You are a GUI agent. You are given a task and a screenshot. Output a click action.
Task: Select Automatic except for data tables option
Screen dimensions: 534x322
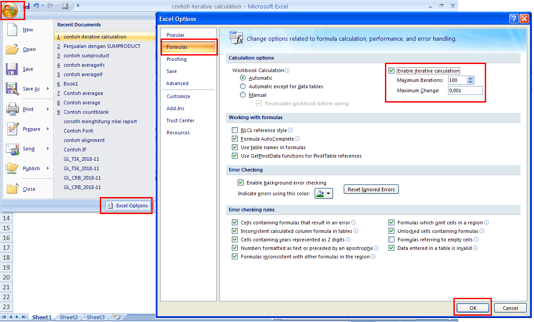coord(243,86)
